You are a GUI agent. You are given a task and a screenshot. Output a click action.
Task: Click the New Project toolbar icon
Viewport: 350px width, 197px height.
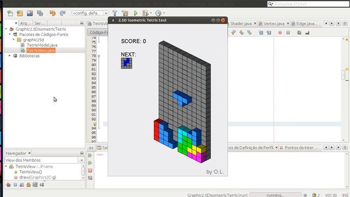tap(20, 13)
